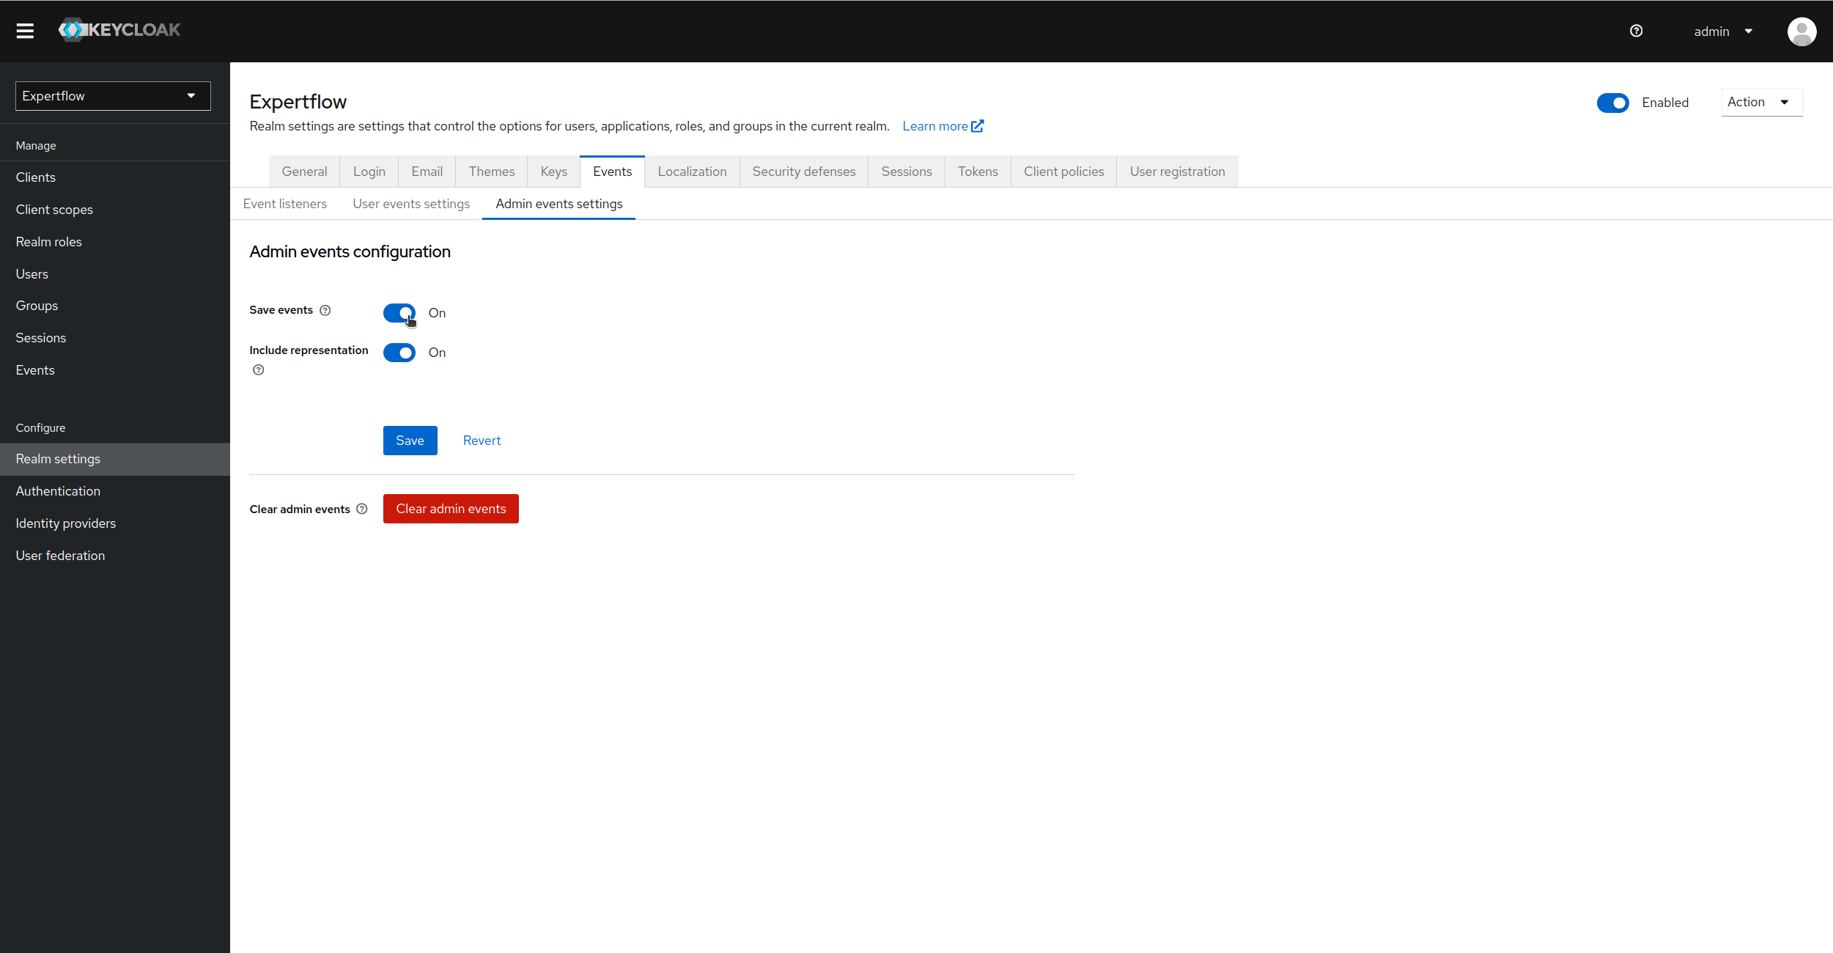Click the help icon beside Clear admin events
Viewport: 1833px width, 953px height.
(362, 508)
